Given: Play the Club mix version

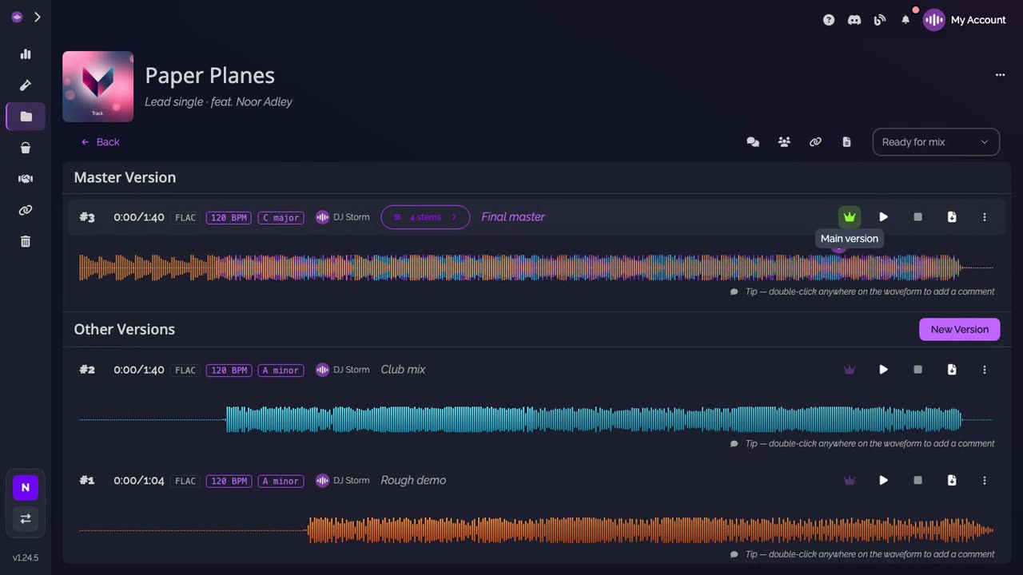Looking at the screenshot, I should [x=883, y=370].
